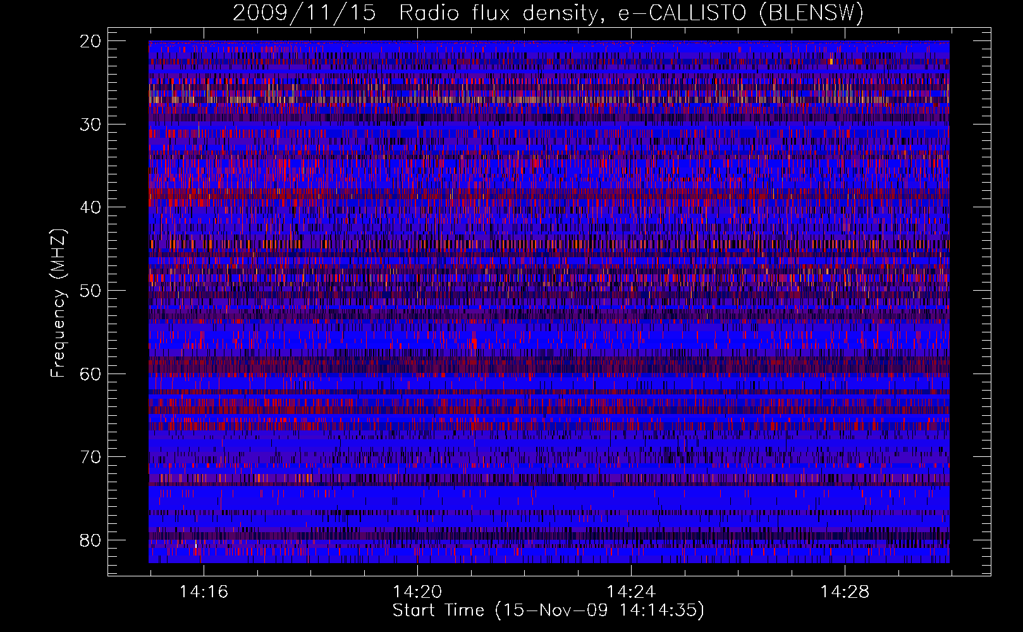
Task: Select the 'Frequency (MHZ)' y-axis label
Action: tap(58, 303)
